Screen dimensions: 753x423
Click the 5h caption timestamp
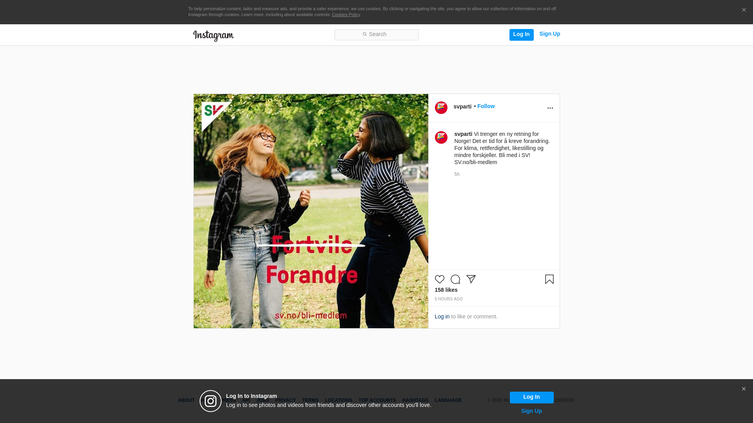(x=457, y=174)
